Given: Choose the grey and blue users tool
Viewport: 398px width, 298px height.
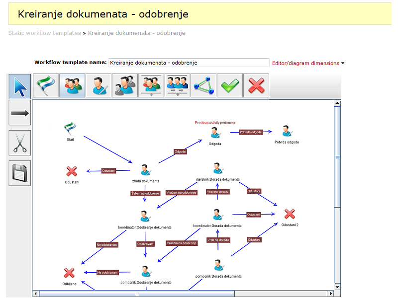Looking at the screenshot, I should point(125,85).
